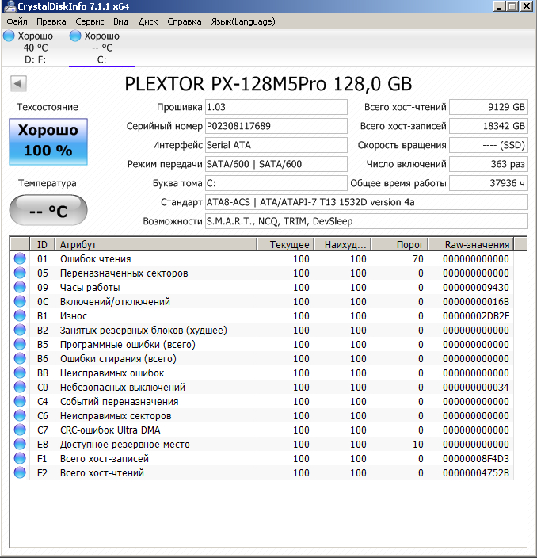Click the Порог column header
Viewport: 537px width, 558px height.
[x=400, y=244]
